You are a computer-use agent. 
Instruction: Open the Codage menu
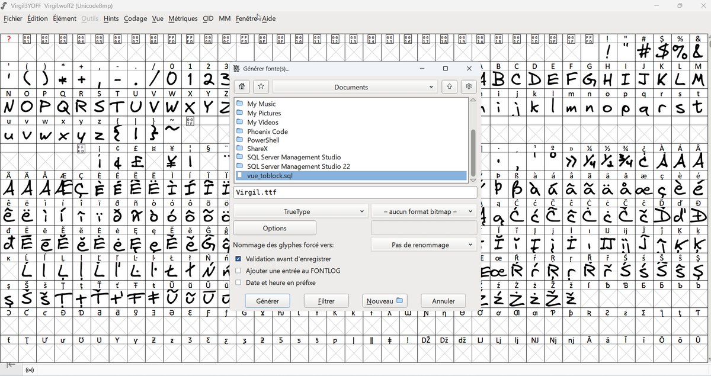tap(135, 18)
